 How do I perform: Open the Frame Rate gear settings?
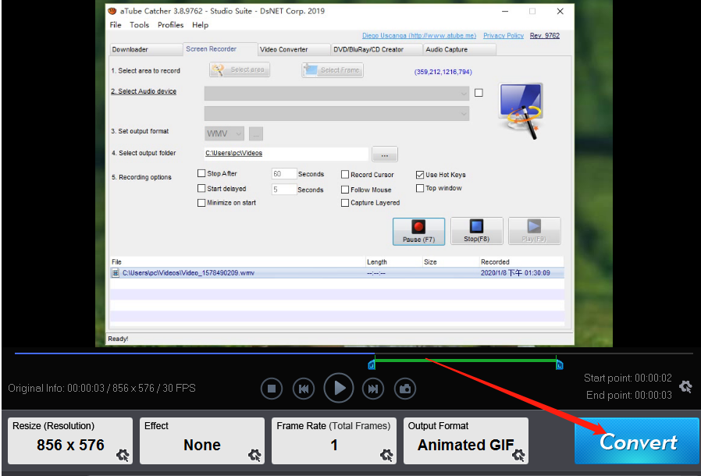(386, 455)
